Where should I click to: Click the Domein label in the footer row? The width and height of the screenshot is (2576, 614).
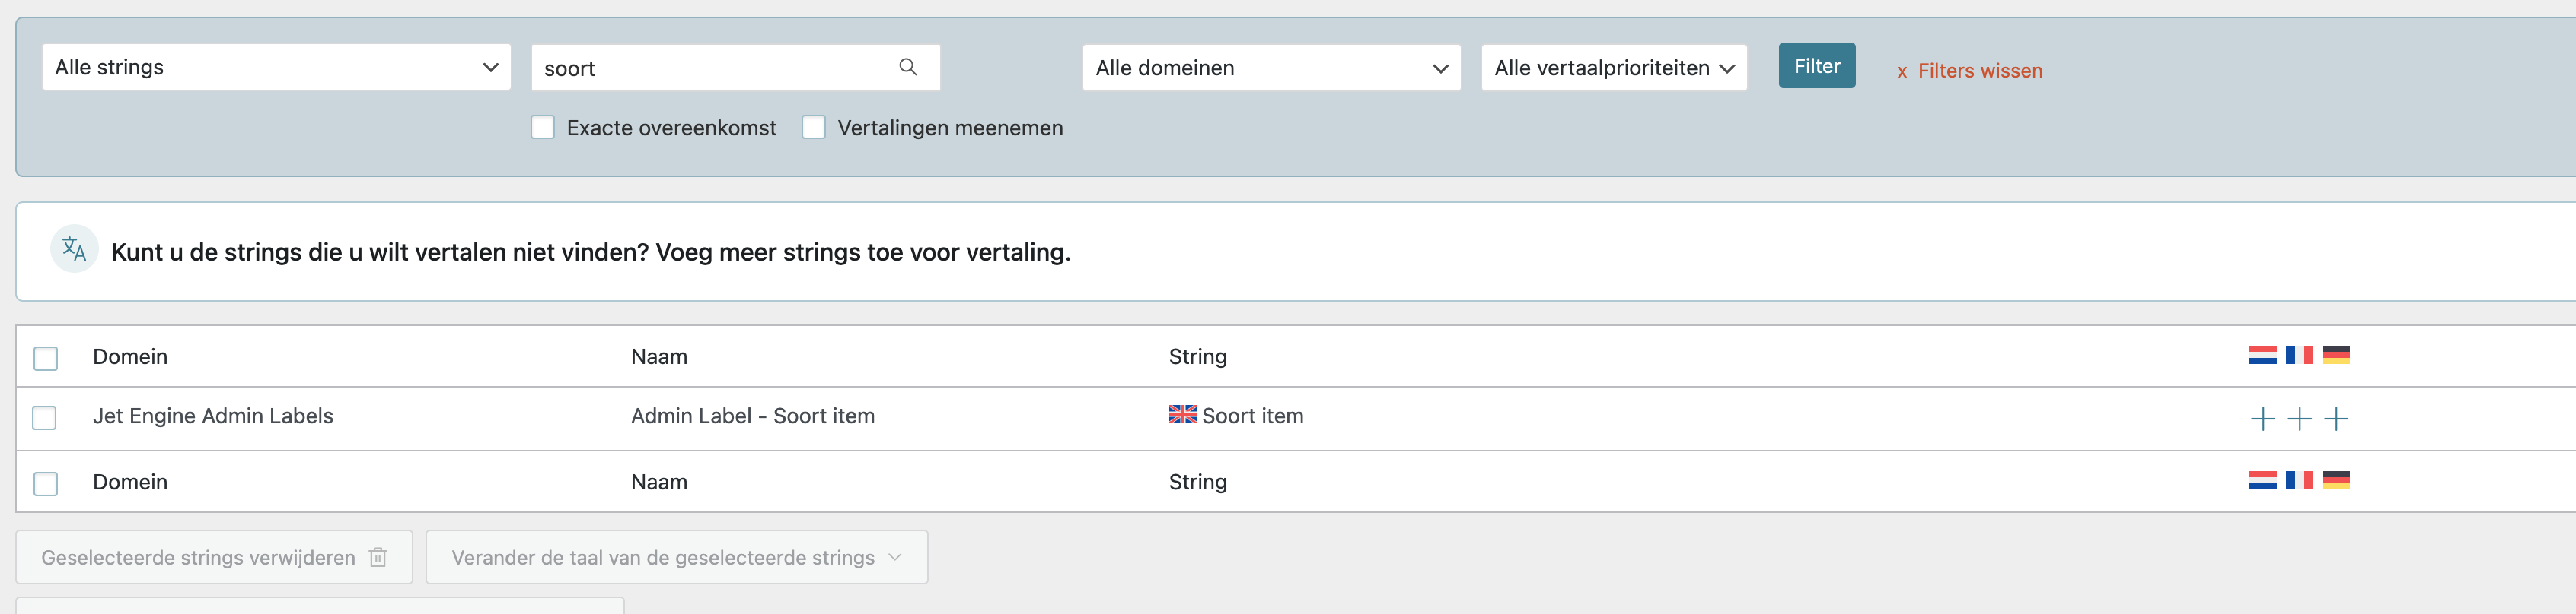130,481
